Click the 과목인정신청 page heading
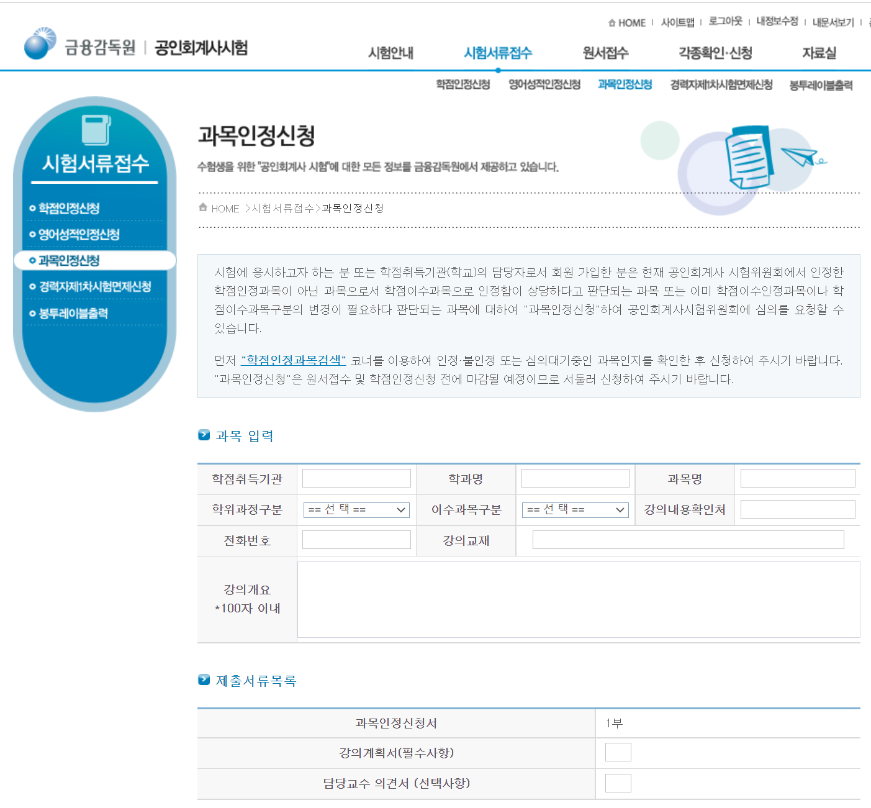 click(x=256, y=135)
